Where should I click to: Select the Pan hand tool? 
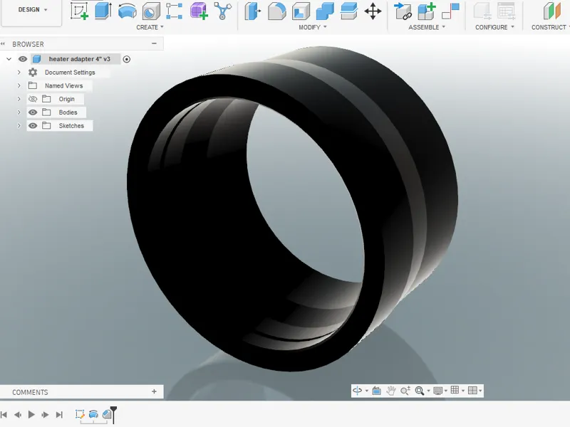point(391,391)
